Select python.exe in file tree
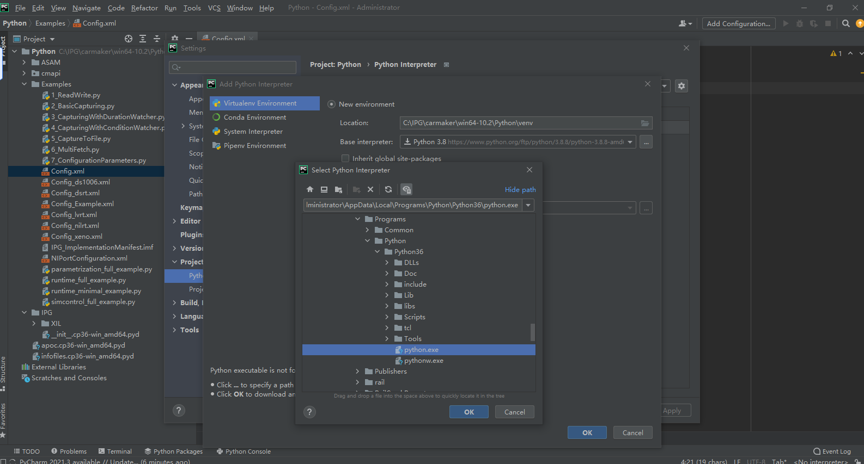 [419, 350]
